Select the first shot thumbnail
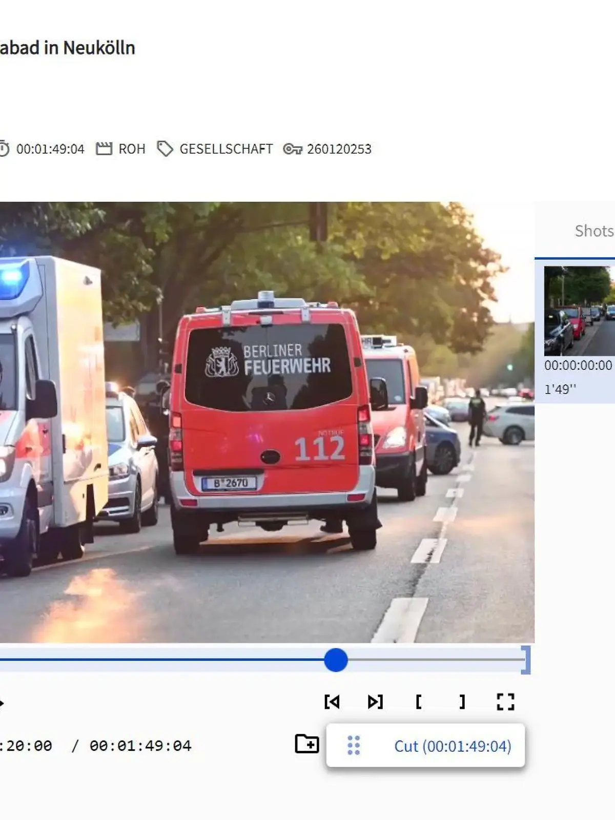The width and height of the screenshot is (615, 820). coord(580,311)
